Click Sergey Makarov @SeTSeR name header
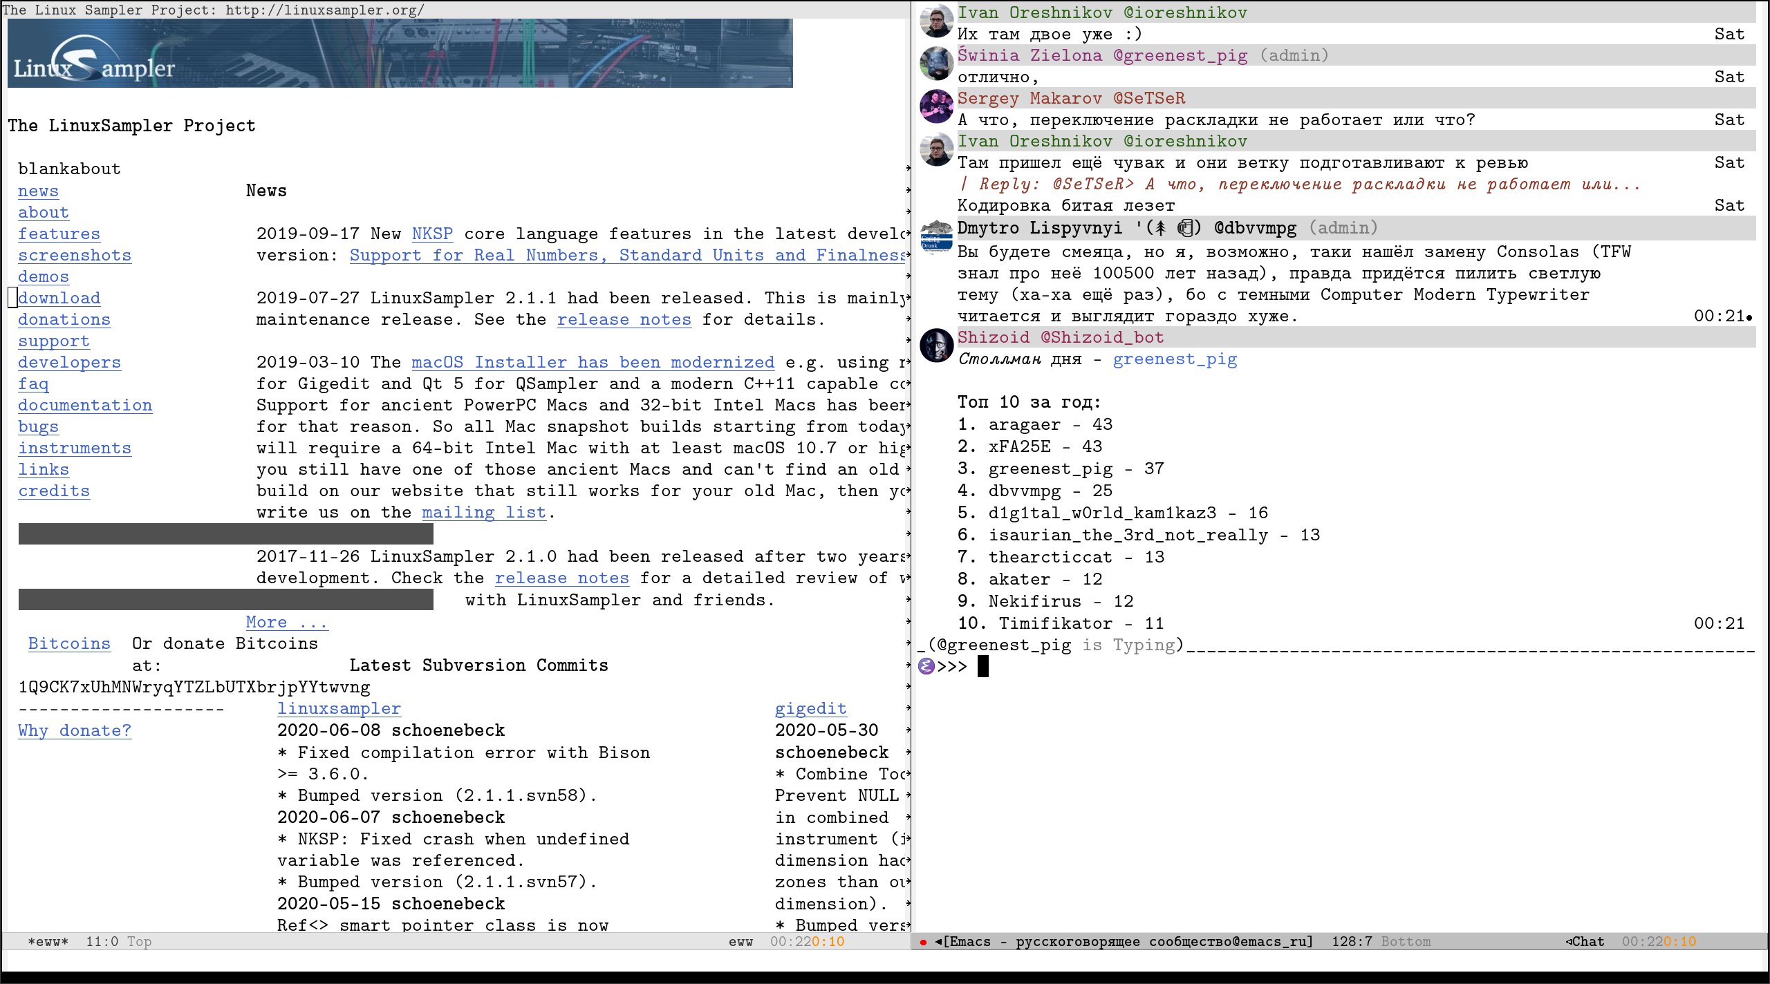 pyautogui.click(x=1071, y=98)
